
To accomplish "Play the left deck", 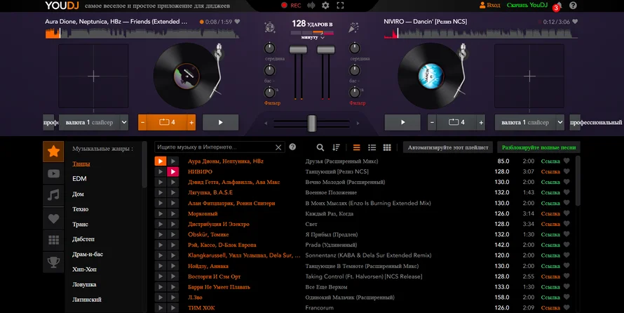I will pos(220,122).
